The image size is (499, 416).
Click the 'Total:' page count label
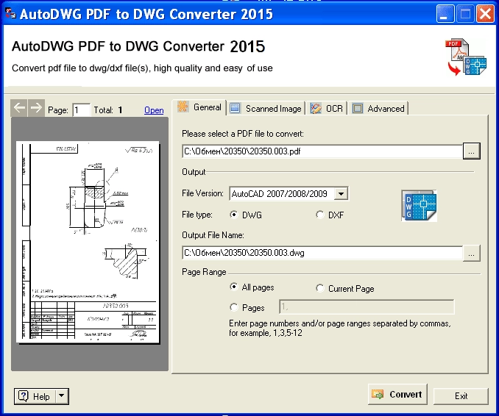tap(103, 110)
